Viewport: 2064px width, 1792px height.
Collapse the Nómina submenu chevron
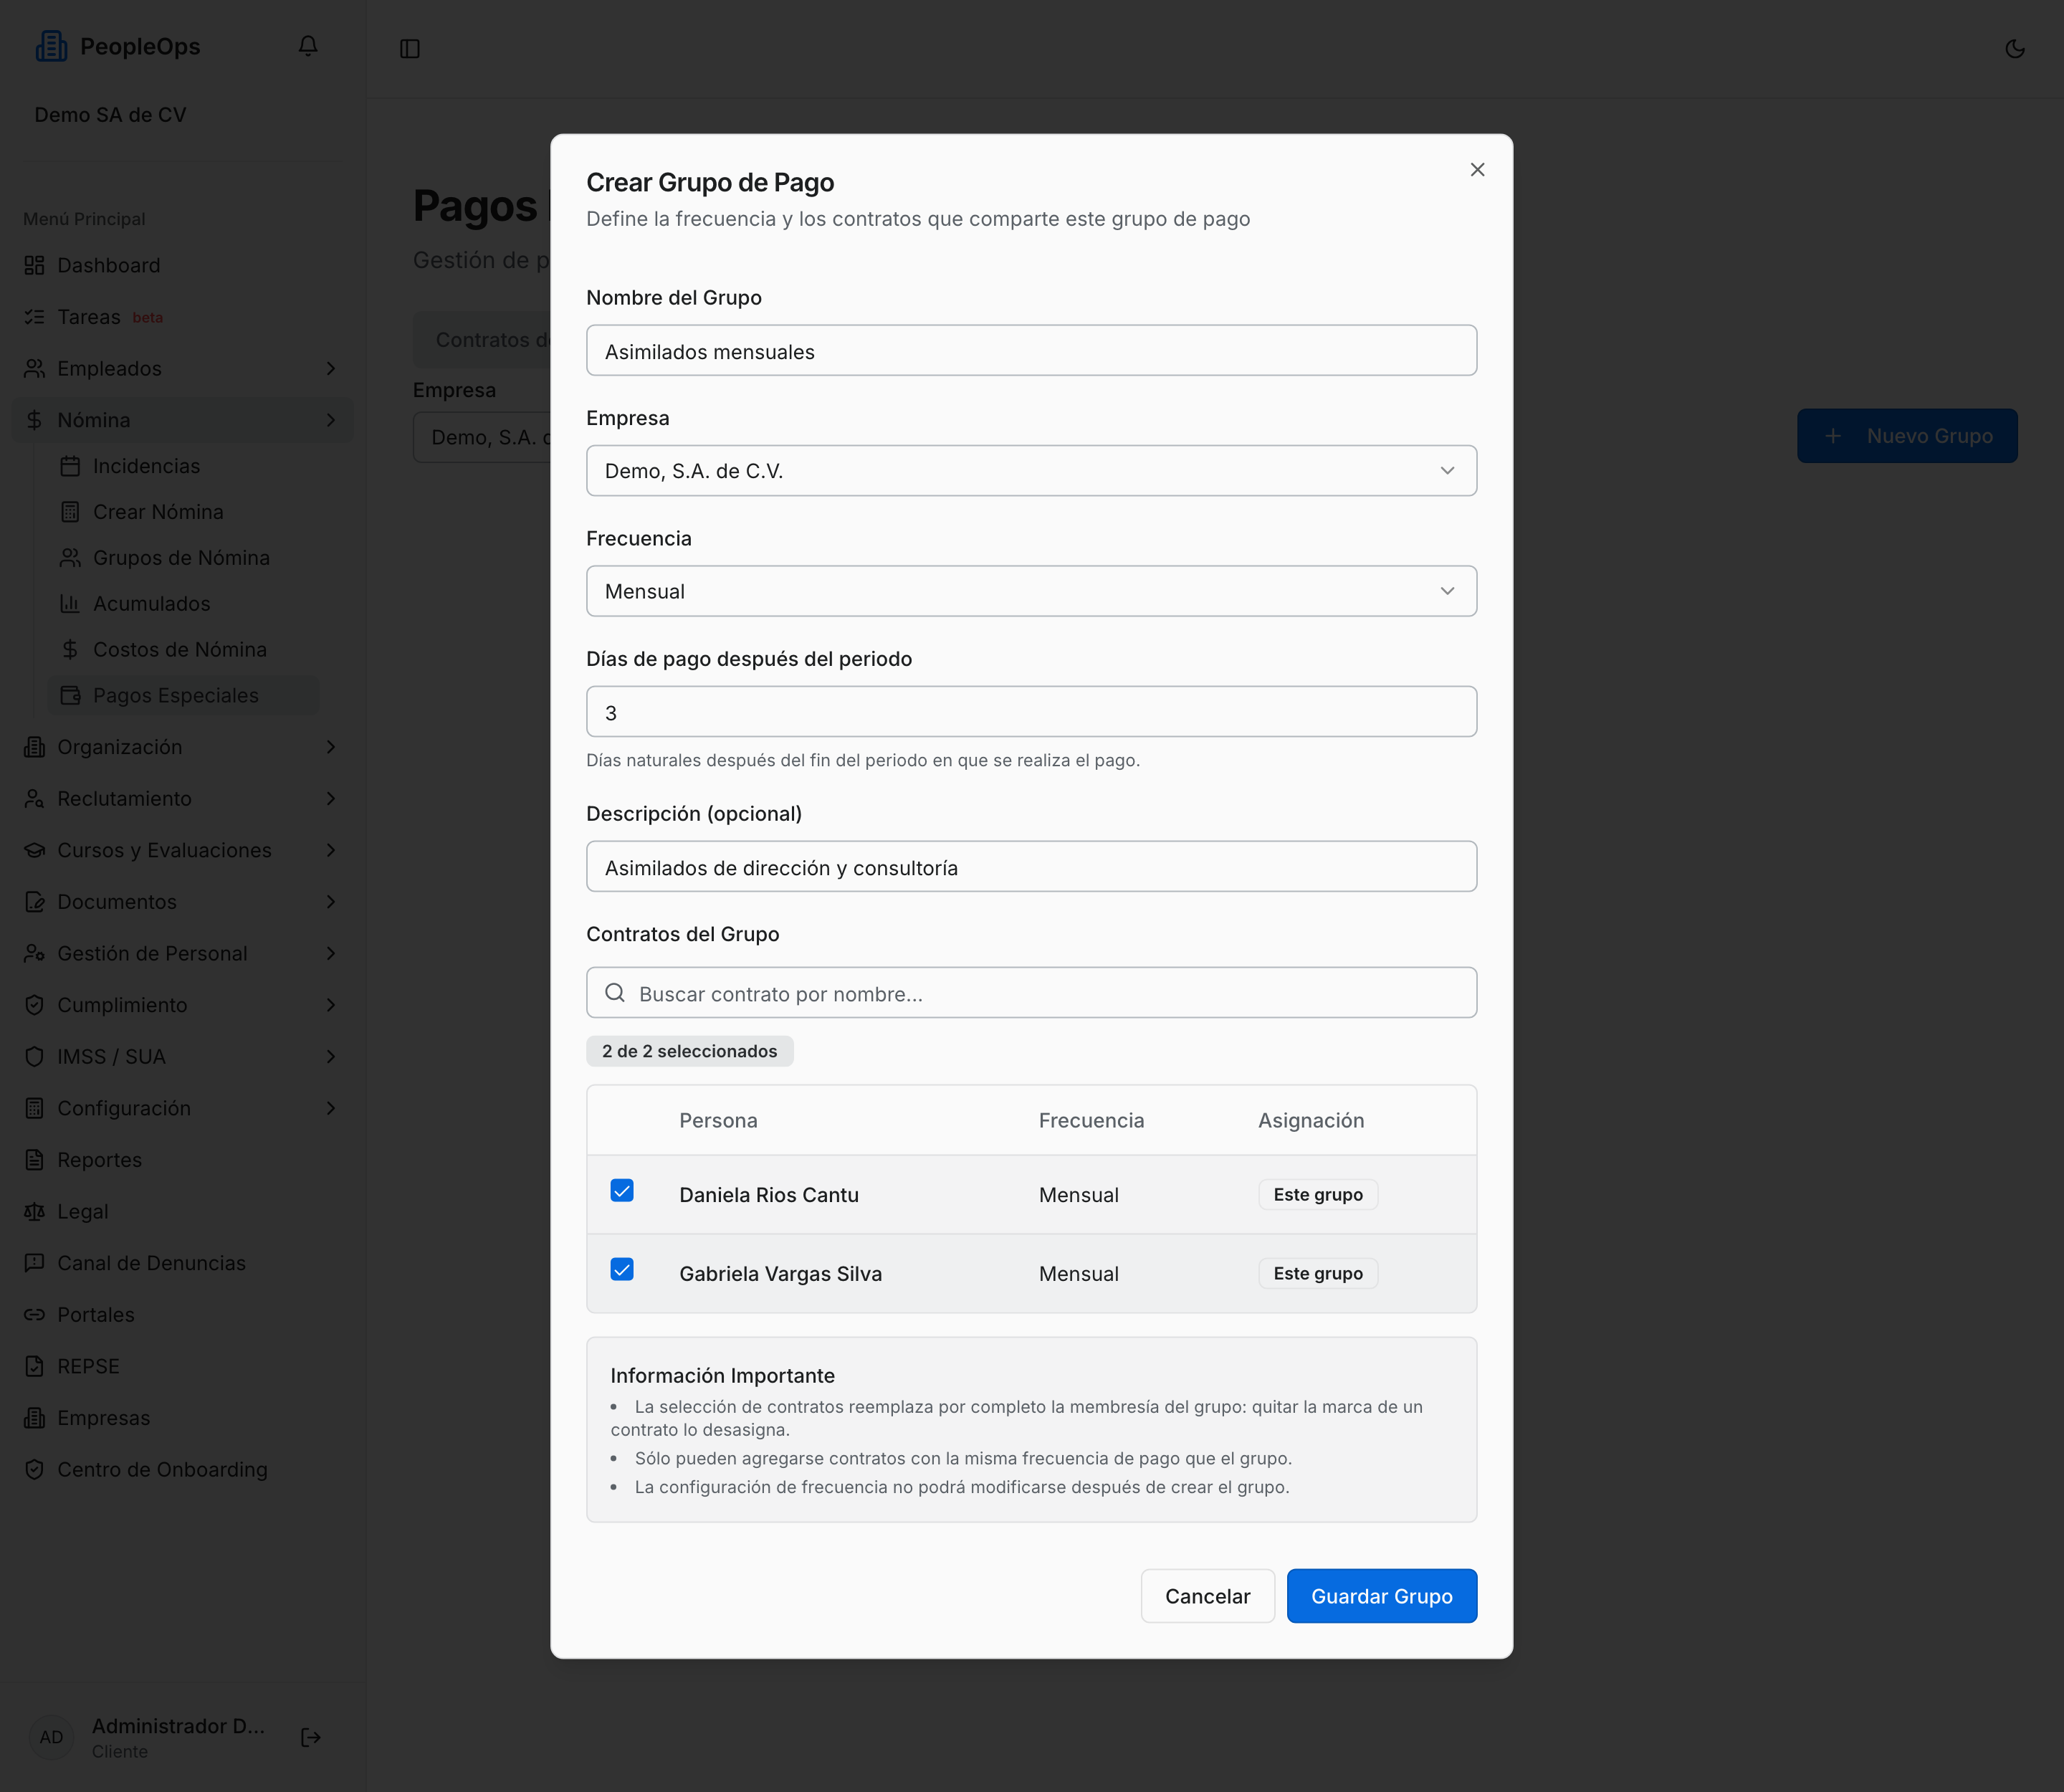(331, 420)
